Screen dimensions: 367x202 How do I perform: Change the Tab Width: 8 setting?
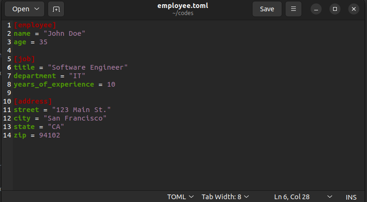click(x=225, y=197)
